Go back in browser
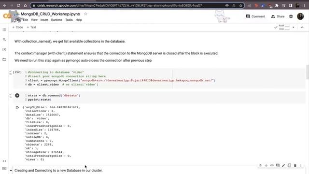309x174 pixels. click(x=5, y=5)
